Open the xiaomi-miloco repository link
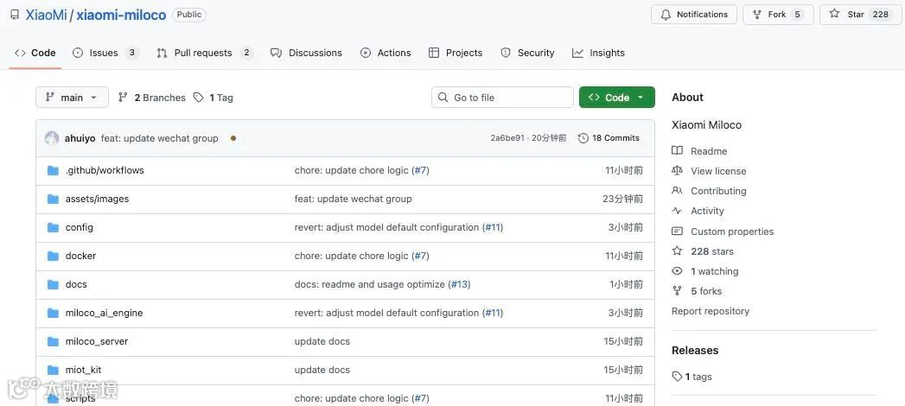 pyautogui.click(x=121, y=15)
